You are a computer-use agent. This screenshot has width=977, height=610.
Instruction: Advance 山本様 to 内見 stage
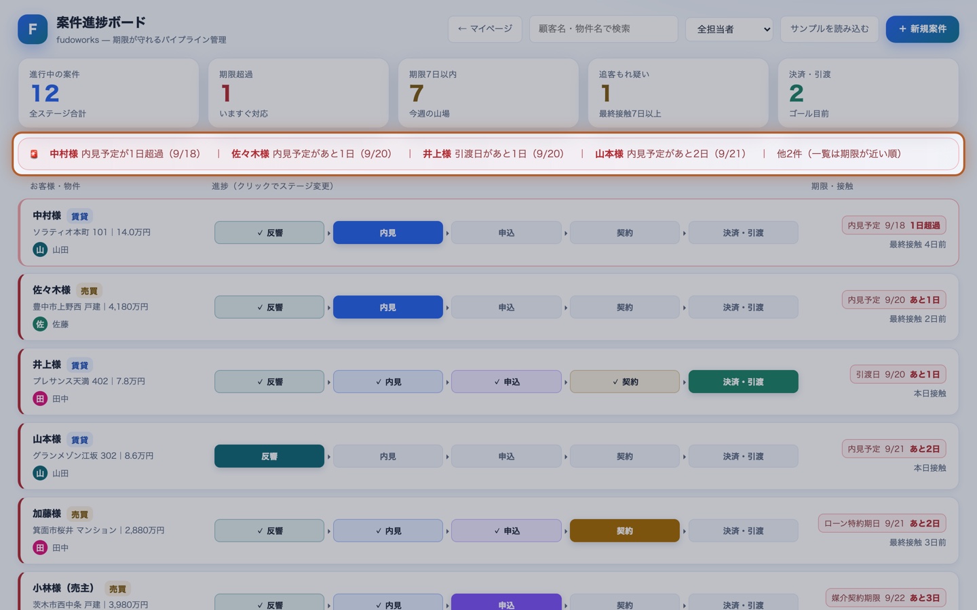pos(388,456)
